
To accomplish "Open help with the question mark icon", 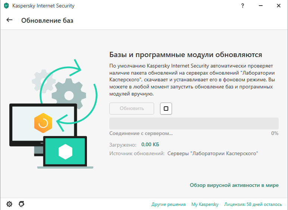I will click(x=242, y=6).
